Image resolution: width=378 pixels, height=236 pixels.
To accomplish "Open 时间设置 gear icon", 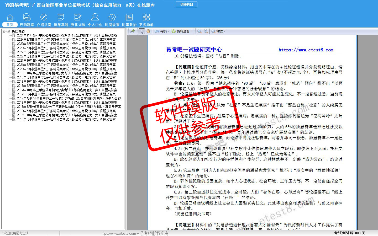I will [x=112, y=18].
